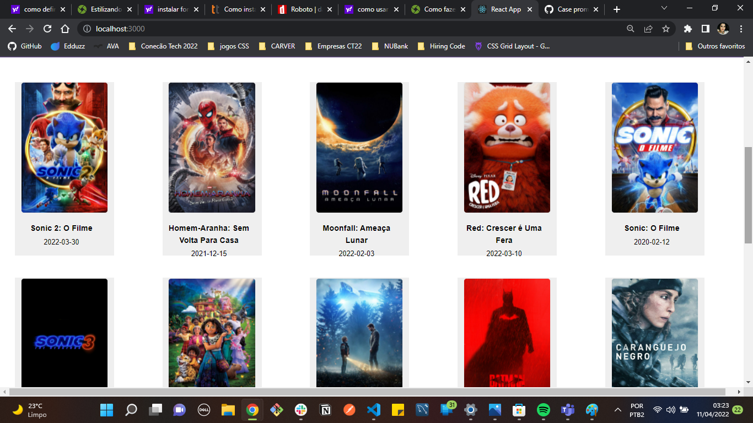Bookmark this page with the star icon
The image size is (753, 423).
click(x=666, y=29)
